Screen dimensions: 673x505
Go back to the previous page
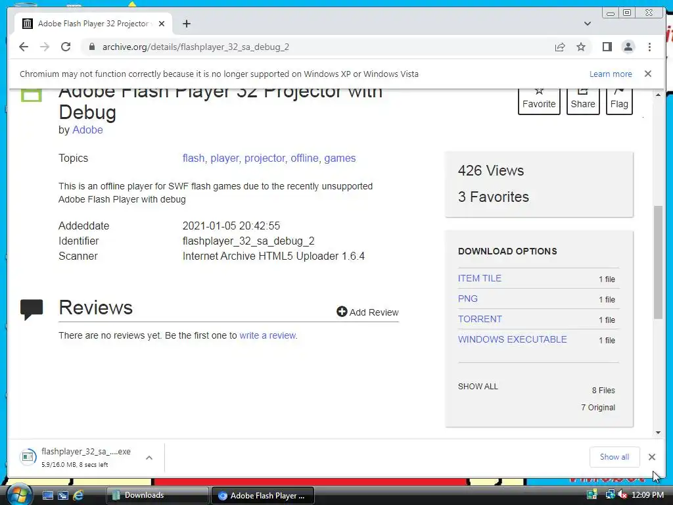[x=24, y=47]
